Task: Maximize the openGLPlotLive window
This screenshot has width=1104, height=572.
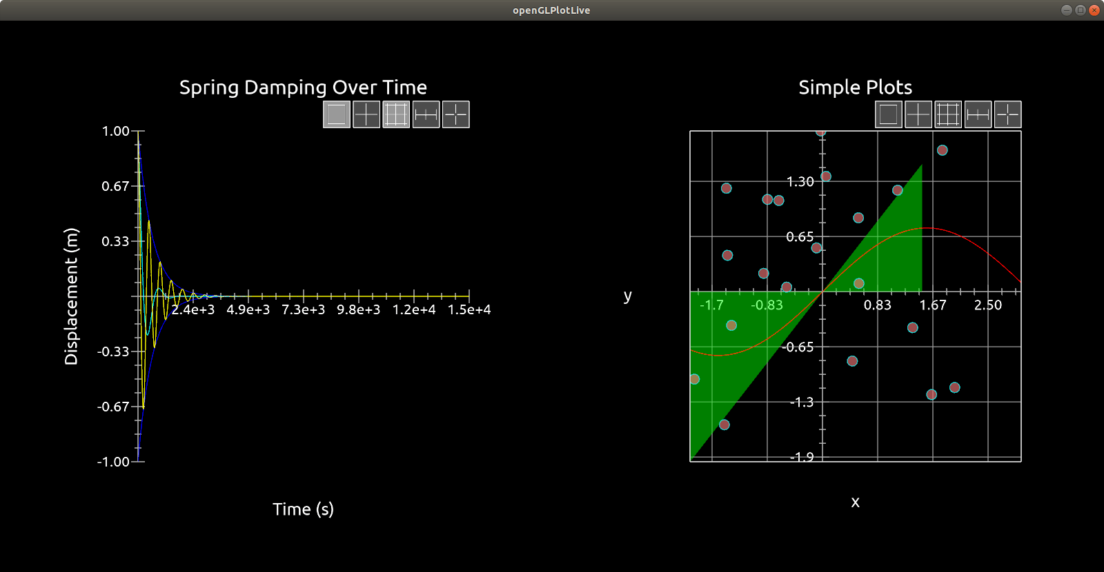Action: point(1081,10)
